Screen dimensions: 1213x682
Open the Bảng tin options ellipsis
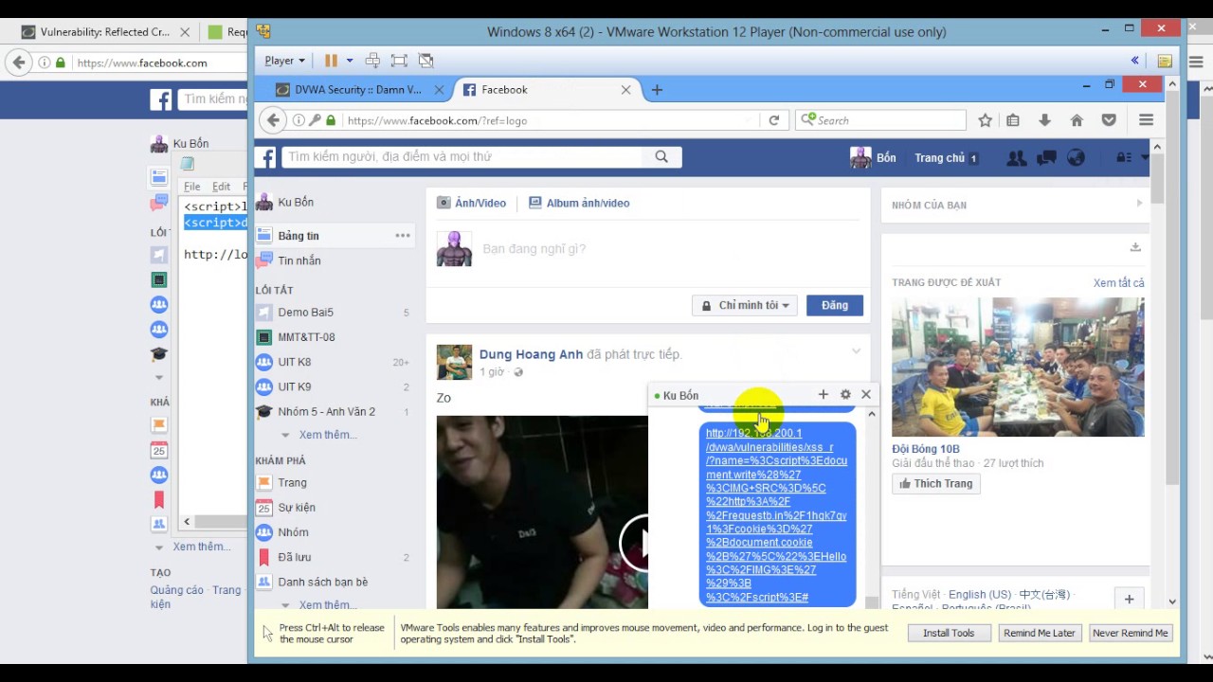tap(403, 236)
